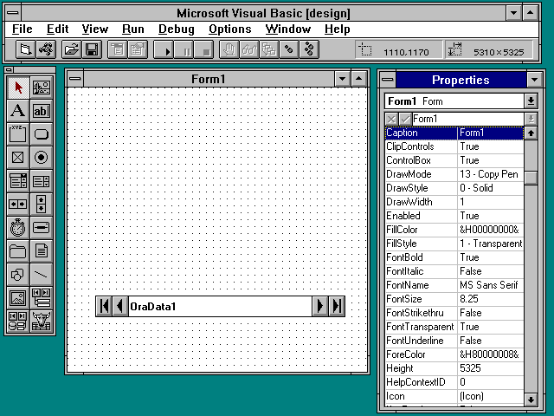
Task: Click the Properties list scroll-down arrow
Action: [x=531, y=399]
